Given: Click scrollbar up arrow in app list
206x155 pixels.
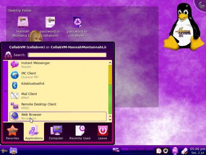Looking at the screenshot, I should tap(110, 63).
